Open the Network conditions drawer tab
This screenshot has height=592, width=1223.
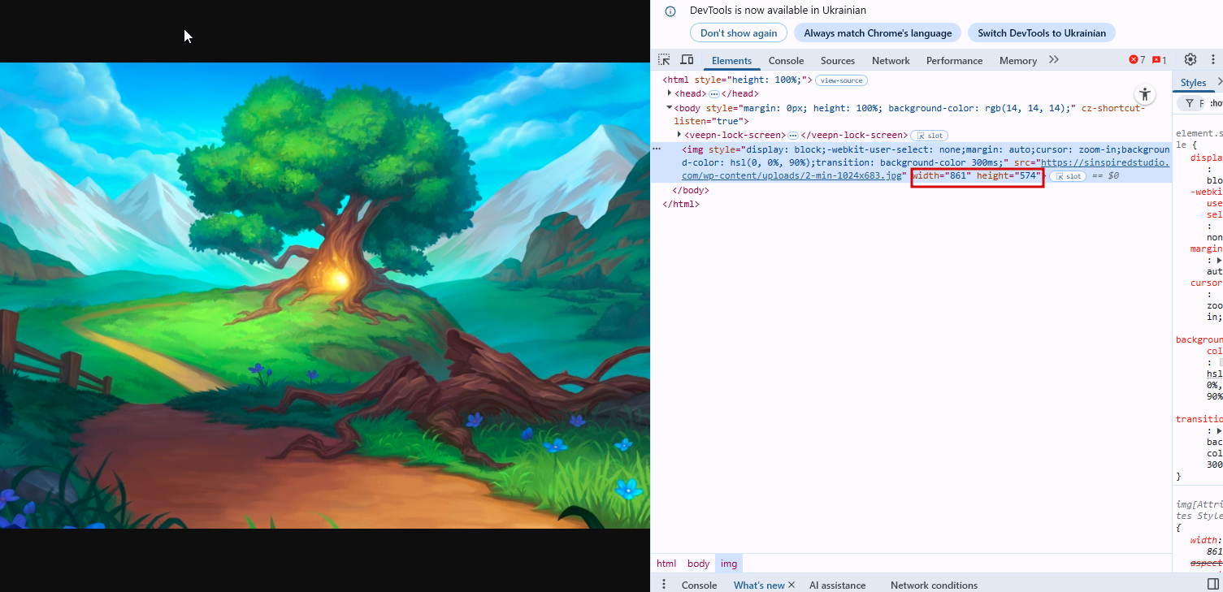934,585
